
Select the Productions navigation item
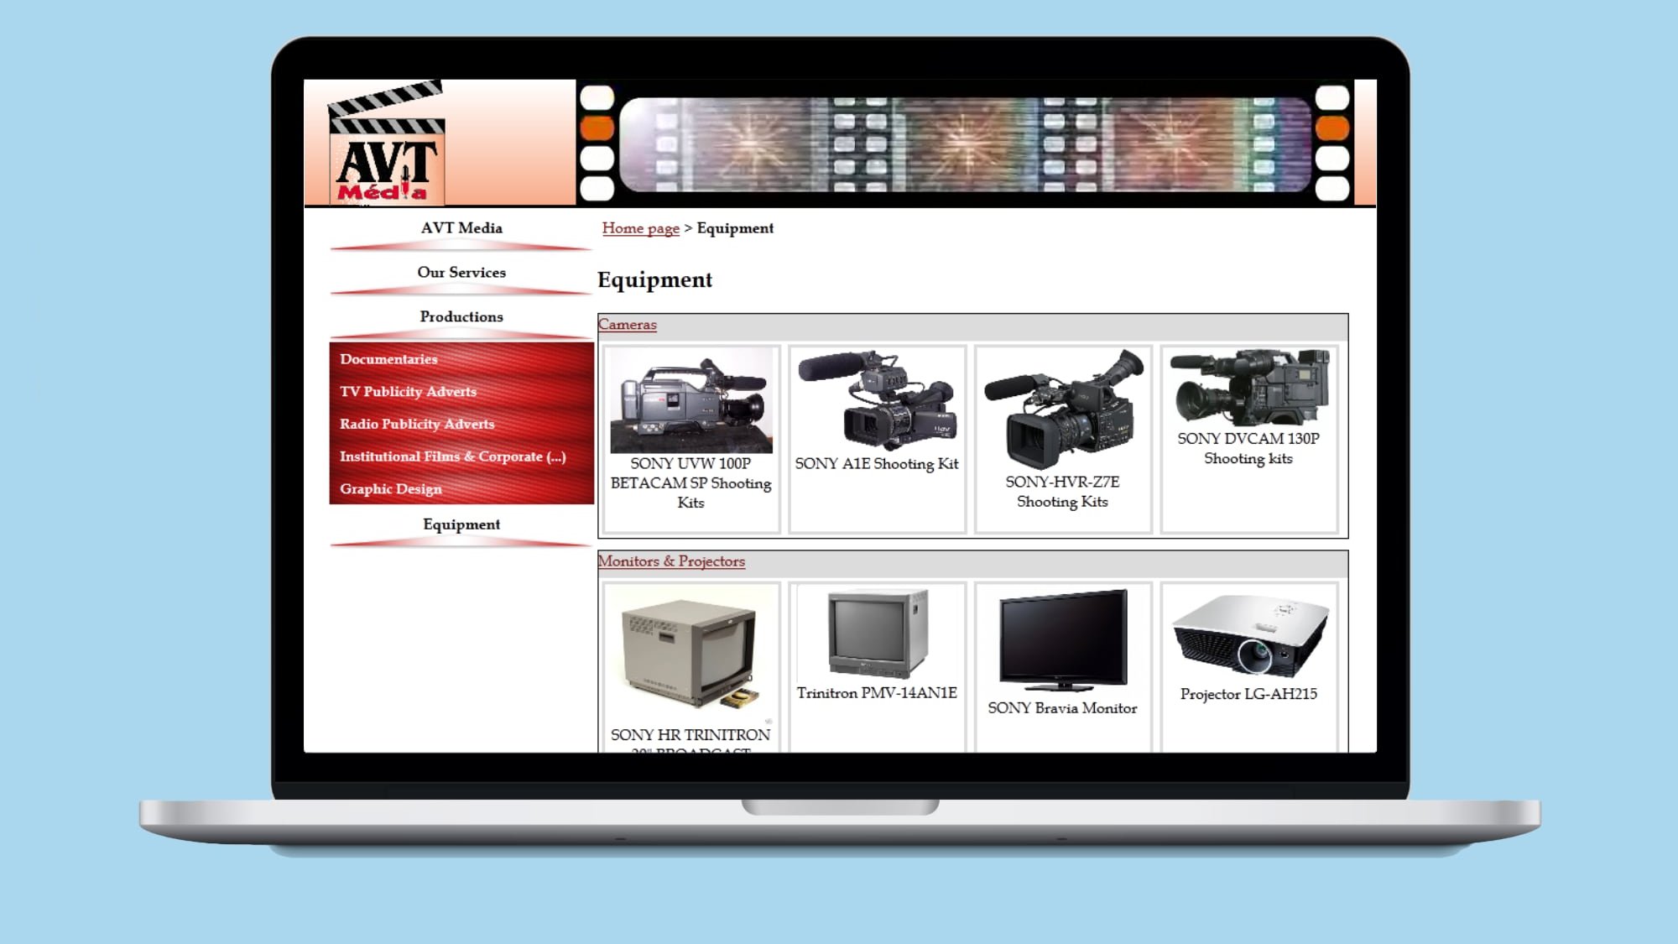coord(461,317)
